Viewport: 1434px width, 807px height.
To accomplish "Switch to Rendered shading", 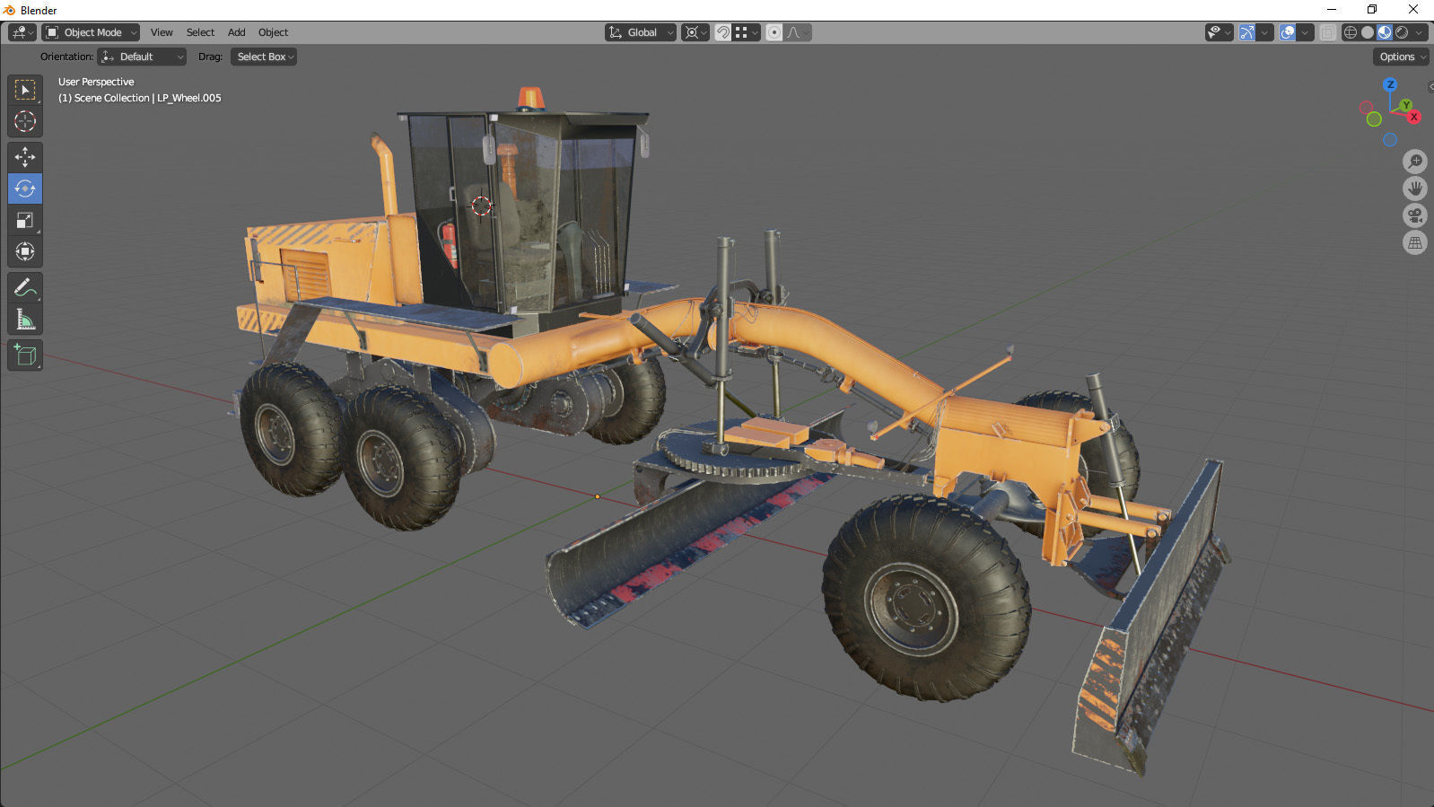I will point(1402,32).
